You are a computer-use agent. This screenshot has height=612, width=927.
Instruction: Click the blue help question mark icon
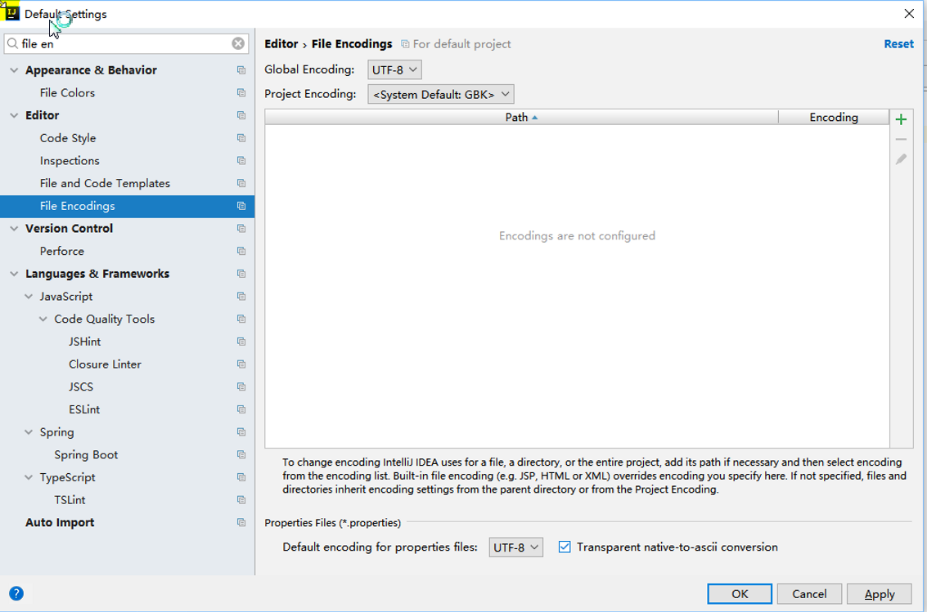16,593
